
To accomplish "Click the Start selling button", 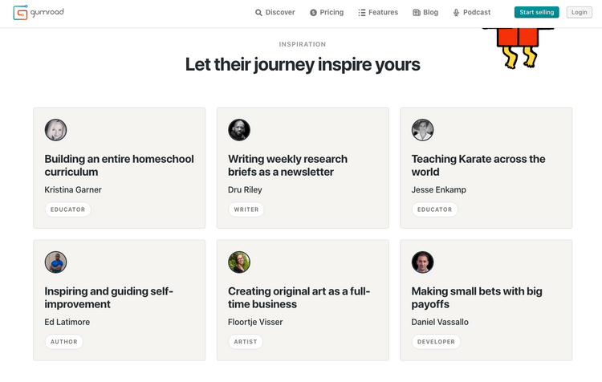I will tap(537, 12).
